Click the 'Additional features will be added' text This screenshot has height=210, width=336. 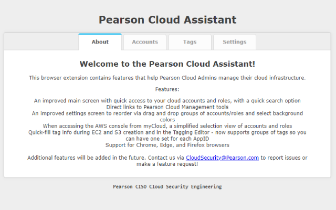pyautogui.click(x=105, y=157)
